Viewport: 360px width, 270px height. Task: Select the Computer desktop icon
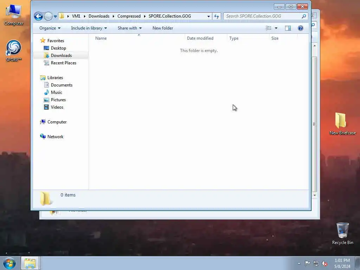point(14,15)
